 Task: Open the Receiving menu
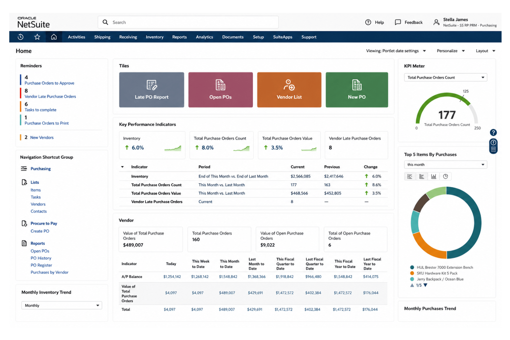tap(128, 37)
